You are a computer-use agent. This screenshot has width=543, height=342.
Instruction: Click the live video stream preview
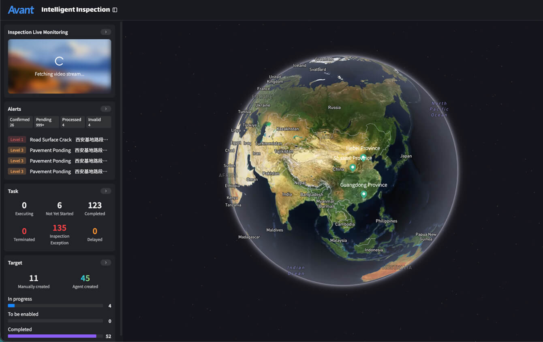click(60, 66)
